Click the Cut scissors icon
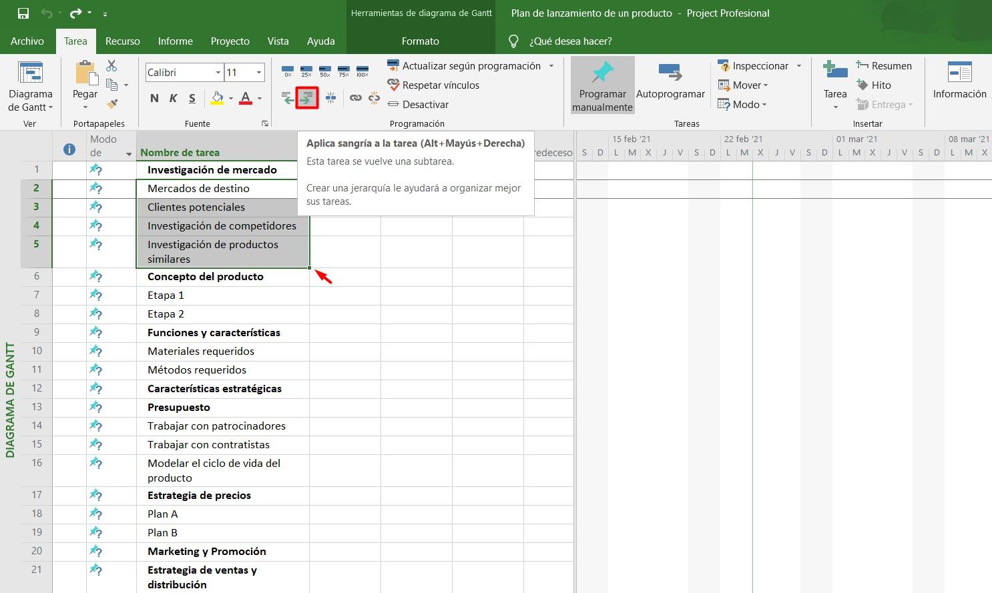 click(111, 65)
